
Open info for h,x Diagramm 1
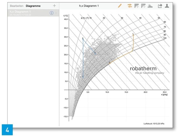coord(52,13)
